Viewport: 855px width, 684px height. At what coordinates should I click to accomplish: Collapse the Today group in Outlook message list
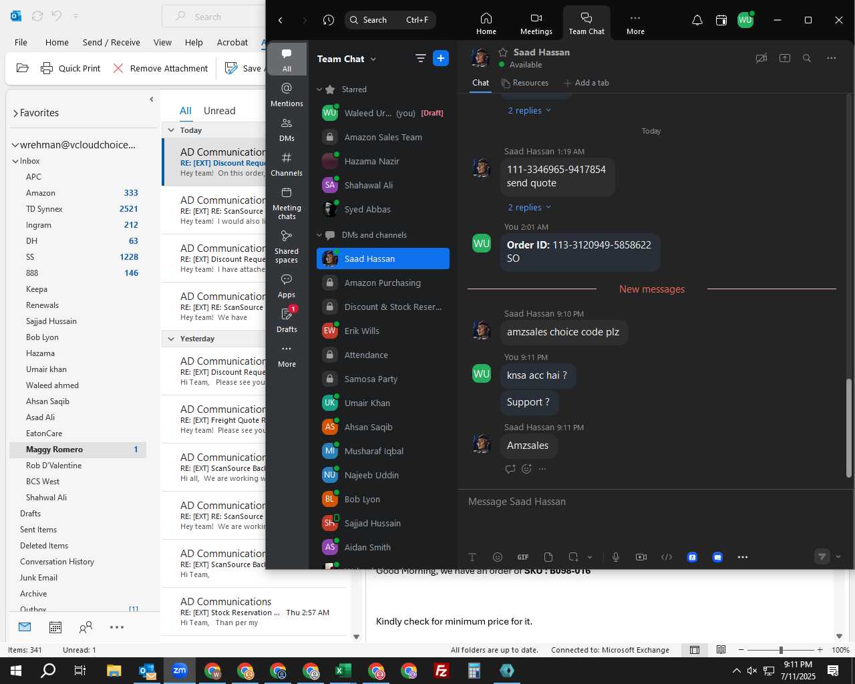172,130
